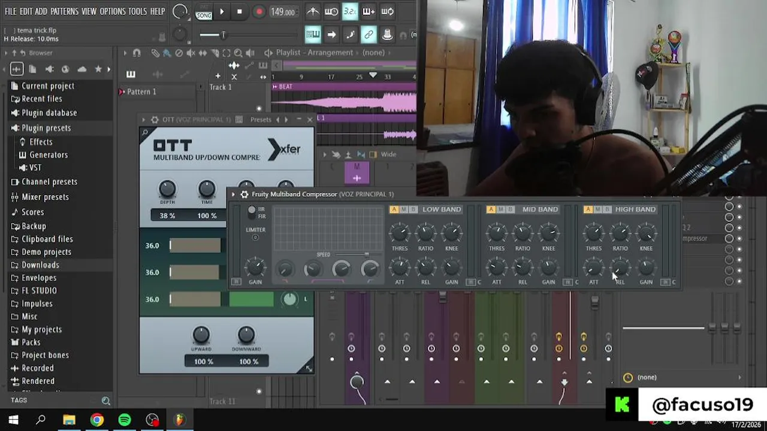This screenshot has width=767, height=431.
Task: Open browser 'All' tab waveform icon
Action: coord(17,69)
